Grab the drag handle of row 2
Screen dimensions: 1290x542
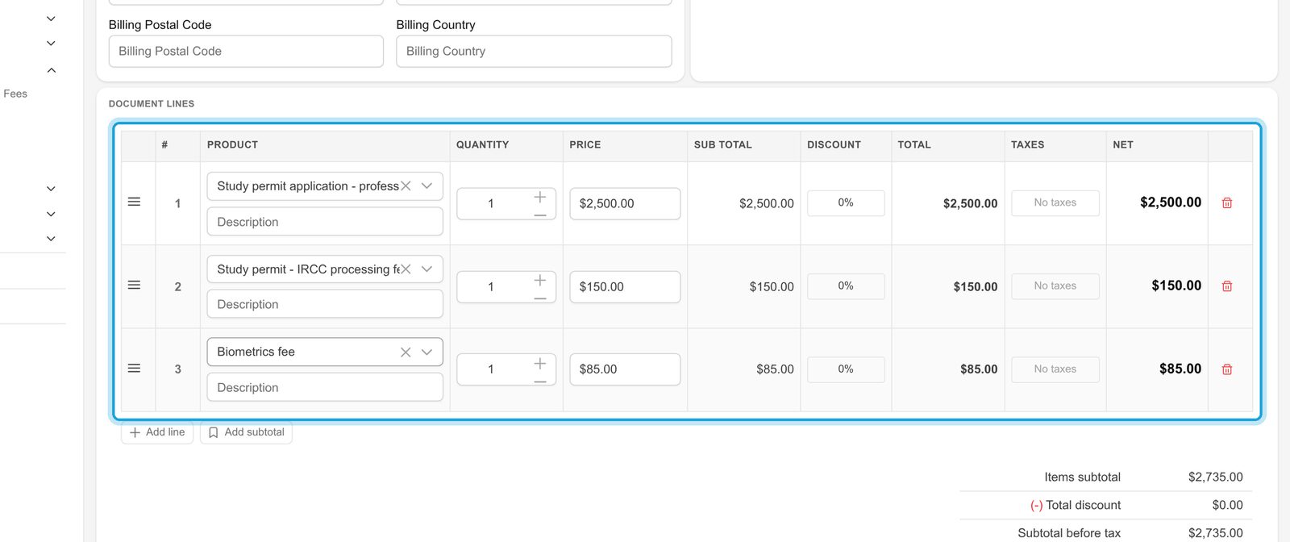pyautogui.click(x=135, y=285)
